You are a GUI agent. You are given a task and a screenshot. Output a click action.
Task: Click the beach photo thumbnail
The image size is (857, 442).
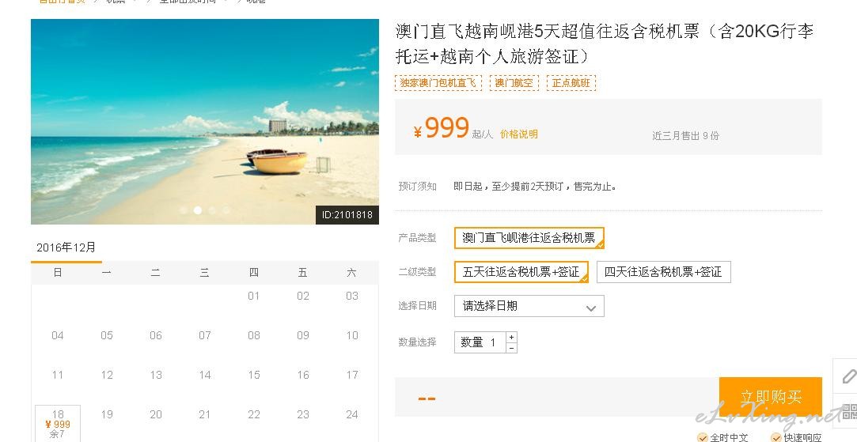[204, 121]
